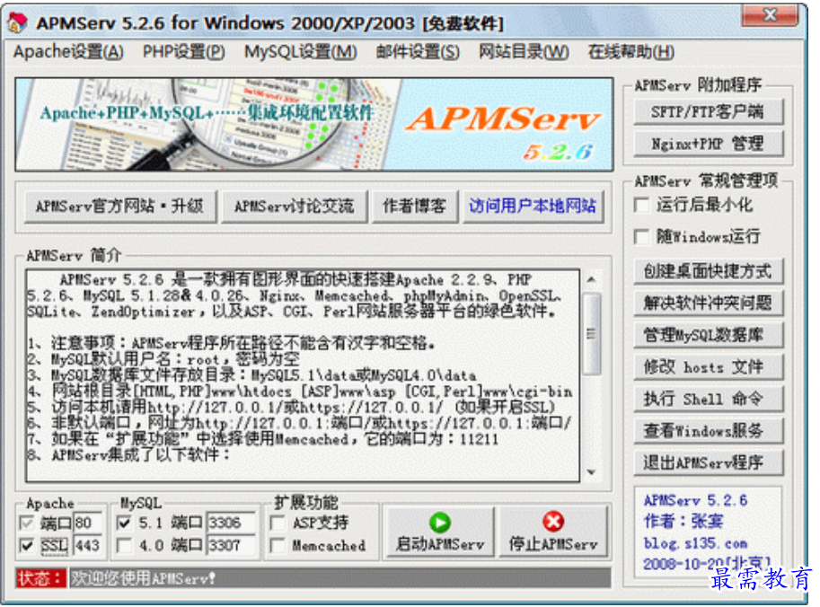
Task: Click the line '2、MySQL默认用户名:root,密码为空'
Action: pyautogui.click(x=163, y=359)
